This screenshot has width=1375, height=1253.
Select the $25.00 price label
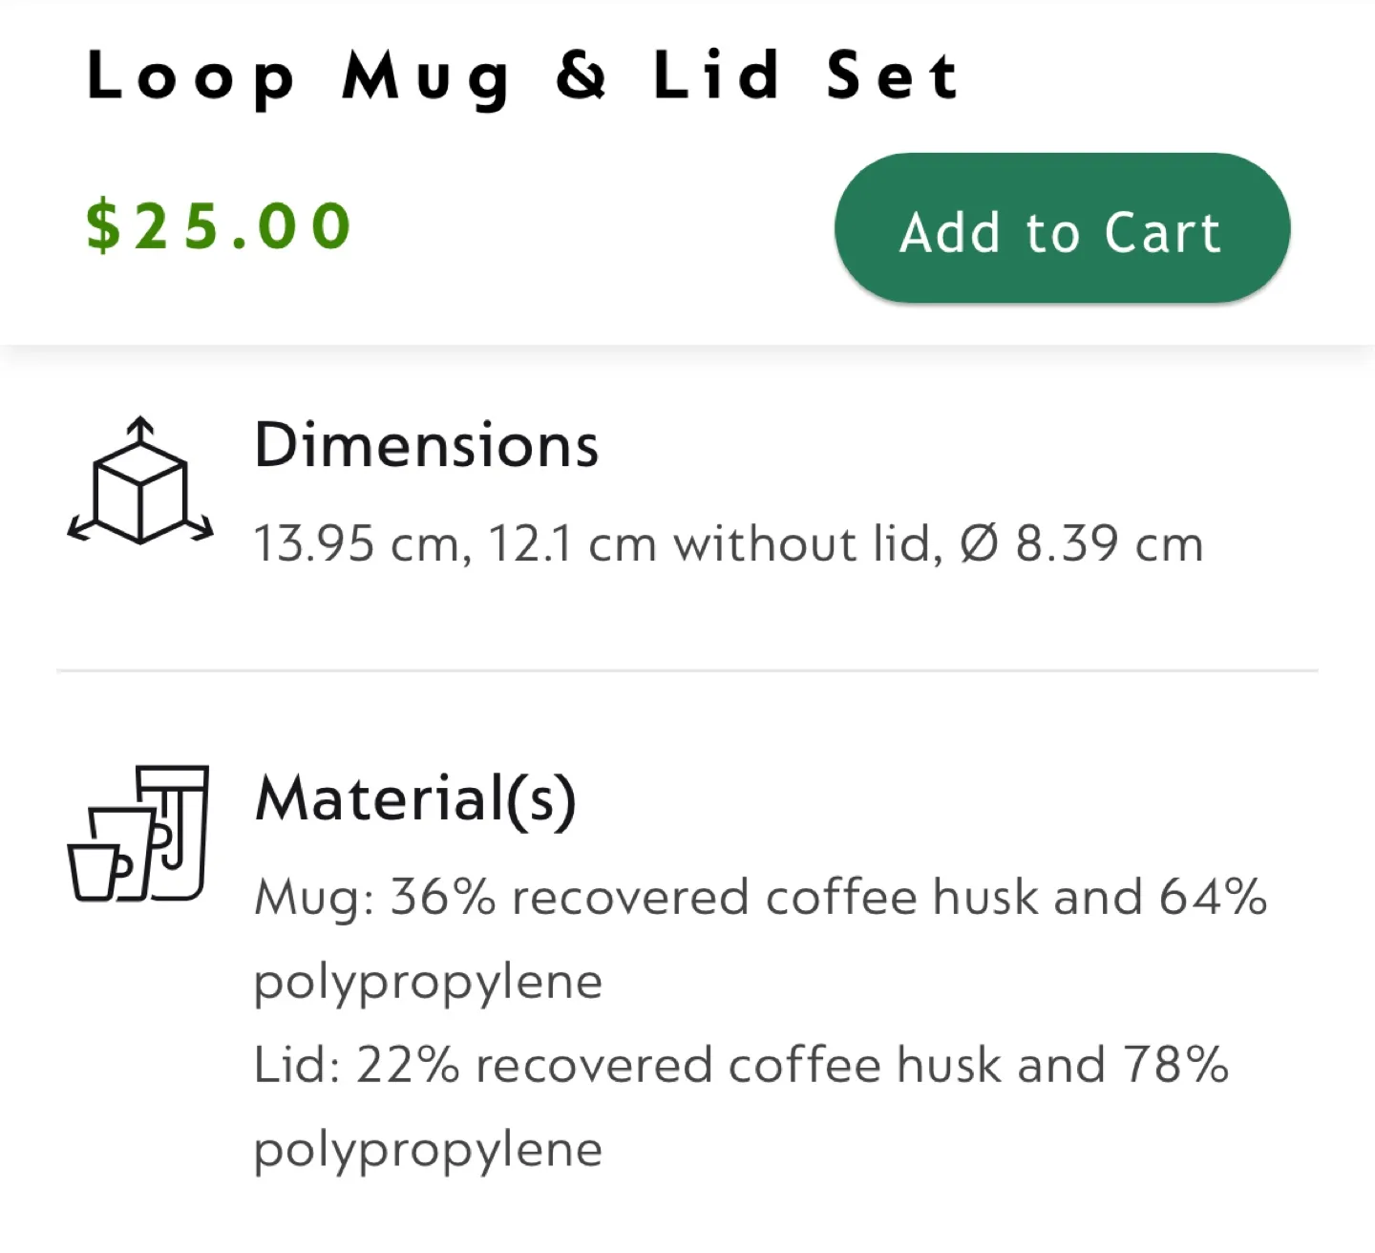pyautogui.click(x=219, y=224)
